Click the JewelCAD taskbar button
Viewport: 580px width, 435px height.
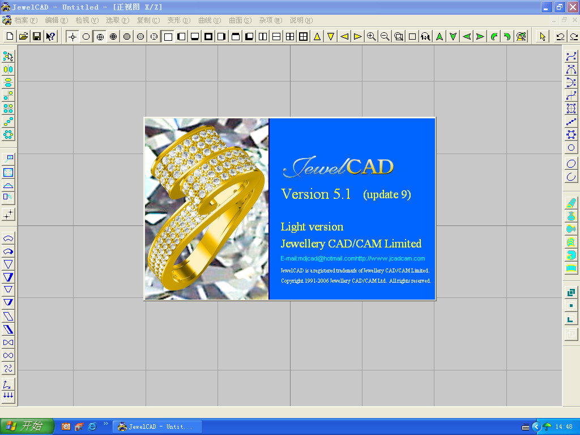point(157,427)
